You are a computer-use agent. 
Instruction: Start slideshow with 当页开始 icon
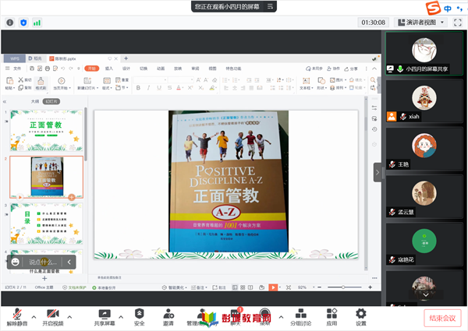62,81
